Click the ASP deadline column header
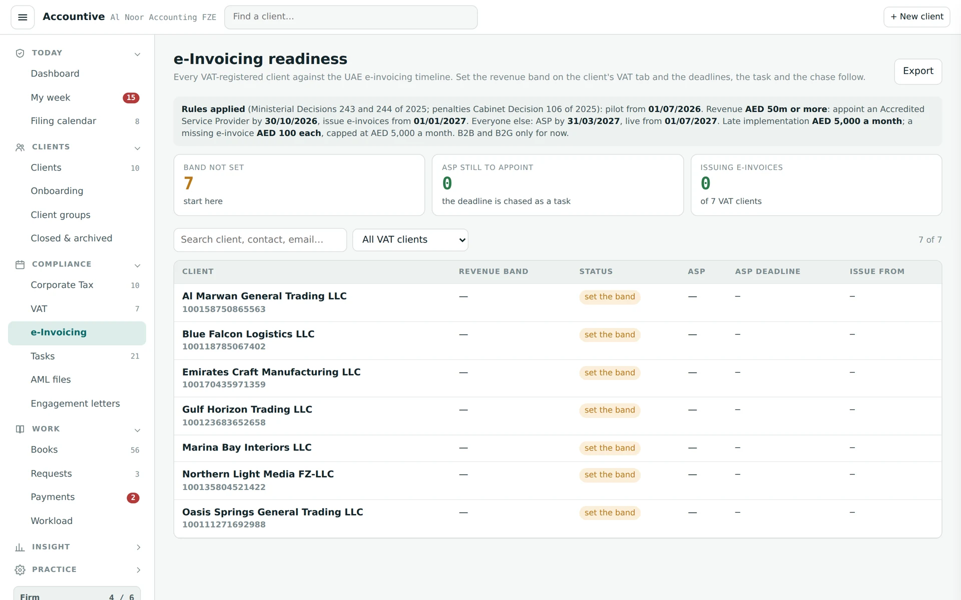 (x=767, y=271)
